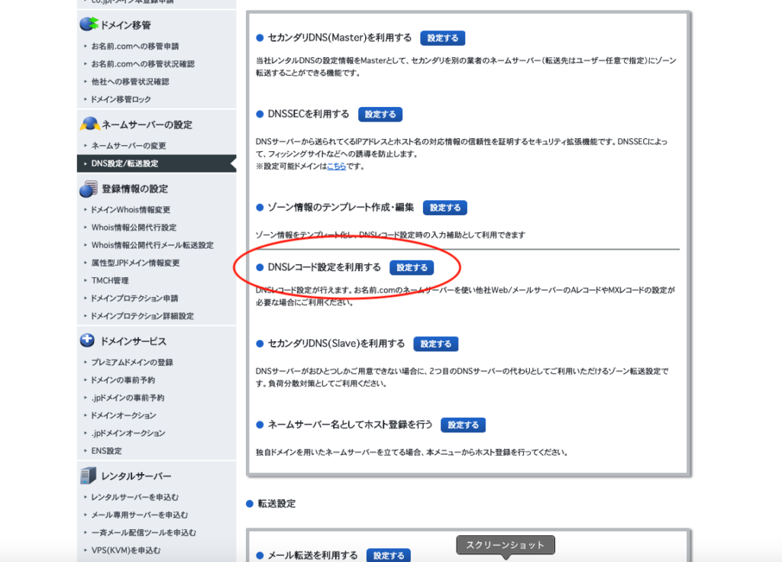Click 設定する for ネームサーバー名としてホスト登録
Screen dimensions: 782x562
(463, 425)
